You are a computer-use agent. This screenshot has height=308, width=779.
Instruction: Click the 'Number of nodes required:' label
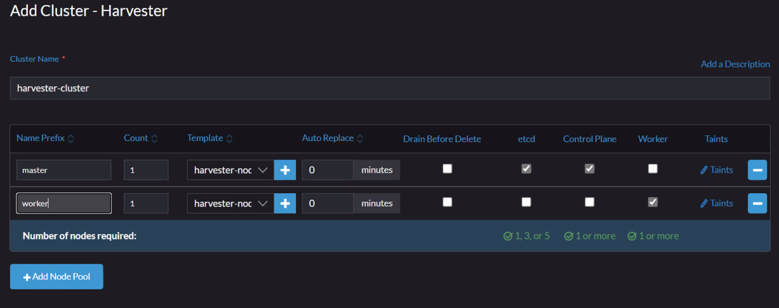pyautogui.click(x=79, y=236)
